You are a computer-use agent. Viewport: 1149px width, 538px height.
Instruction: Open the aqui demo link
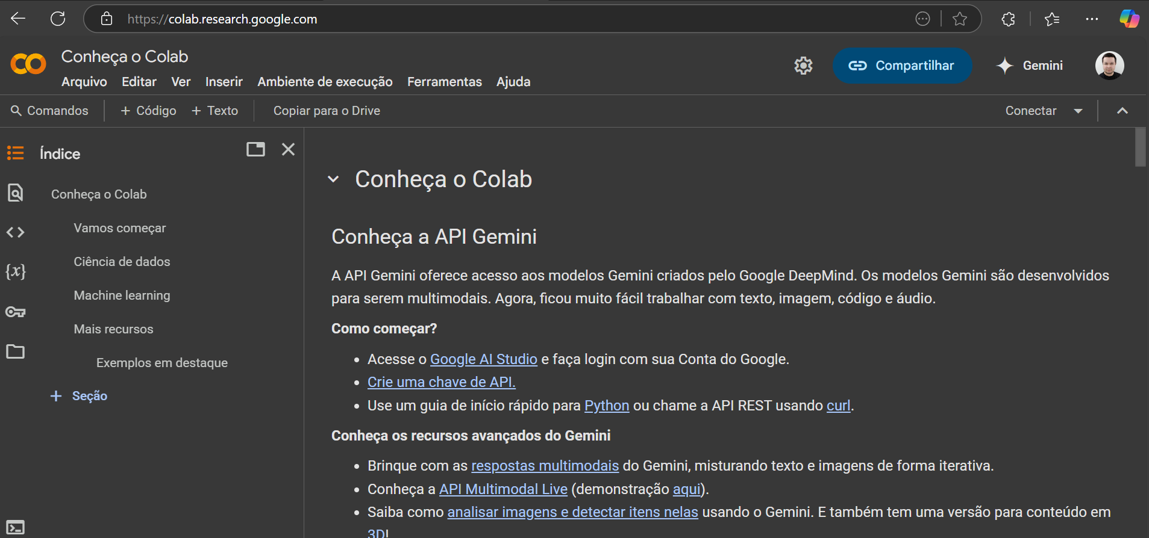point(686,489)
